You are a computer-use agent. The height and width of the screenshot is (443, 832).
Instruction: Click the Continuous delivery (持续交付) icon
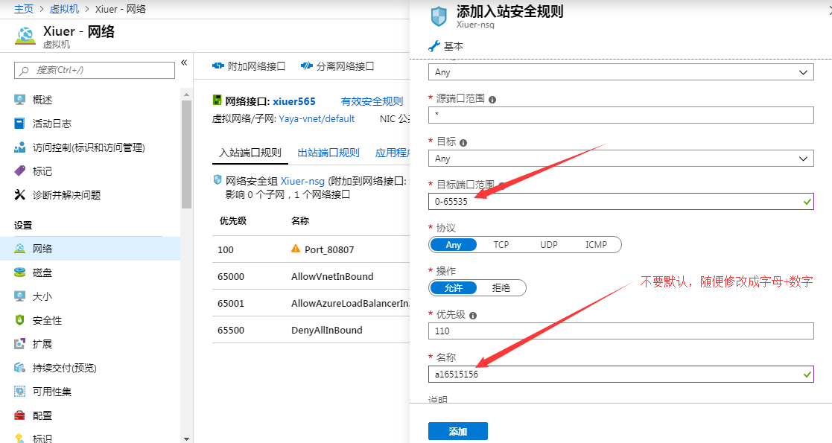19,368
